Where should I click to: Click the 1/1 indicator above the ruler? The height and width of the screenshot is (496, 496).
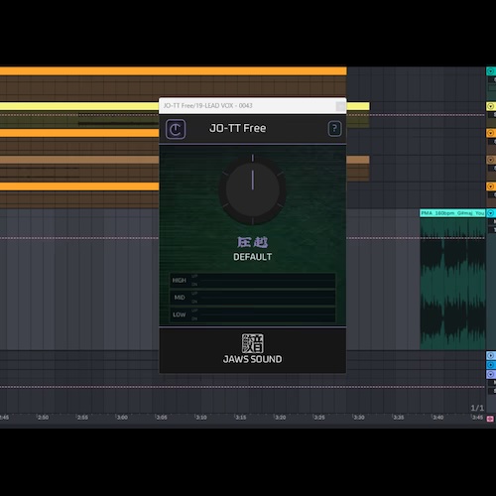[x=477, y=408]
